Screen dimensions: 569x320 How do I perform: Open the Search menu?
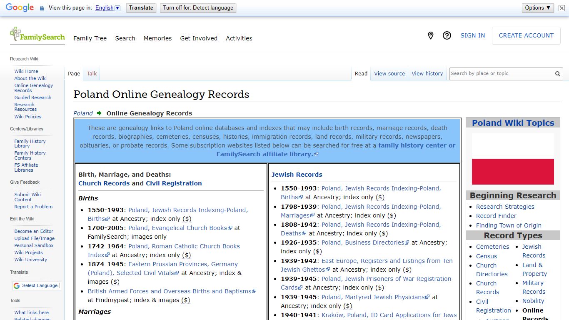pos(125,38)
